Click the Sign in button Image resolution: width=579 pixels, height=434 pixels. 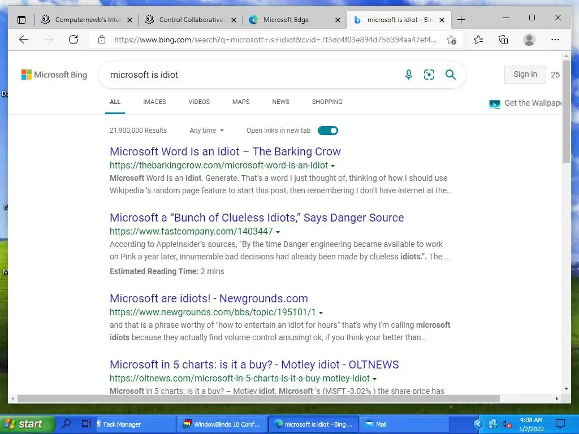pyautogui.click(x=525, y=75)
